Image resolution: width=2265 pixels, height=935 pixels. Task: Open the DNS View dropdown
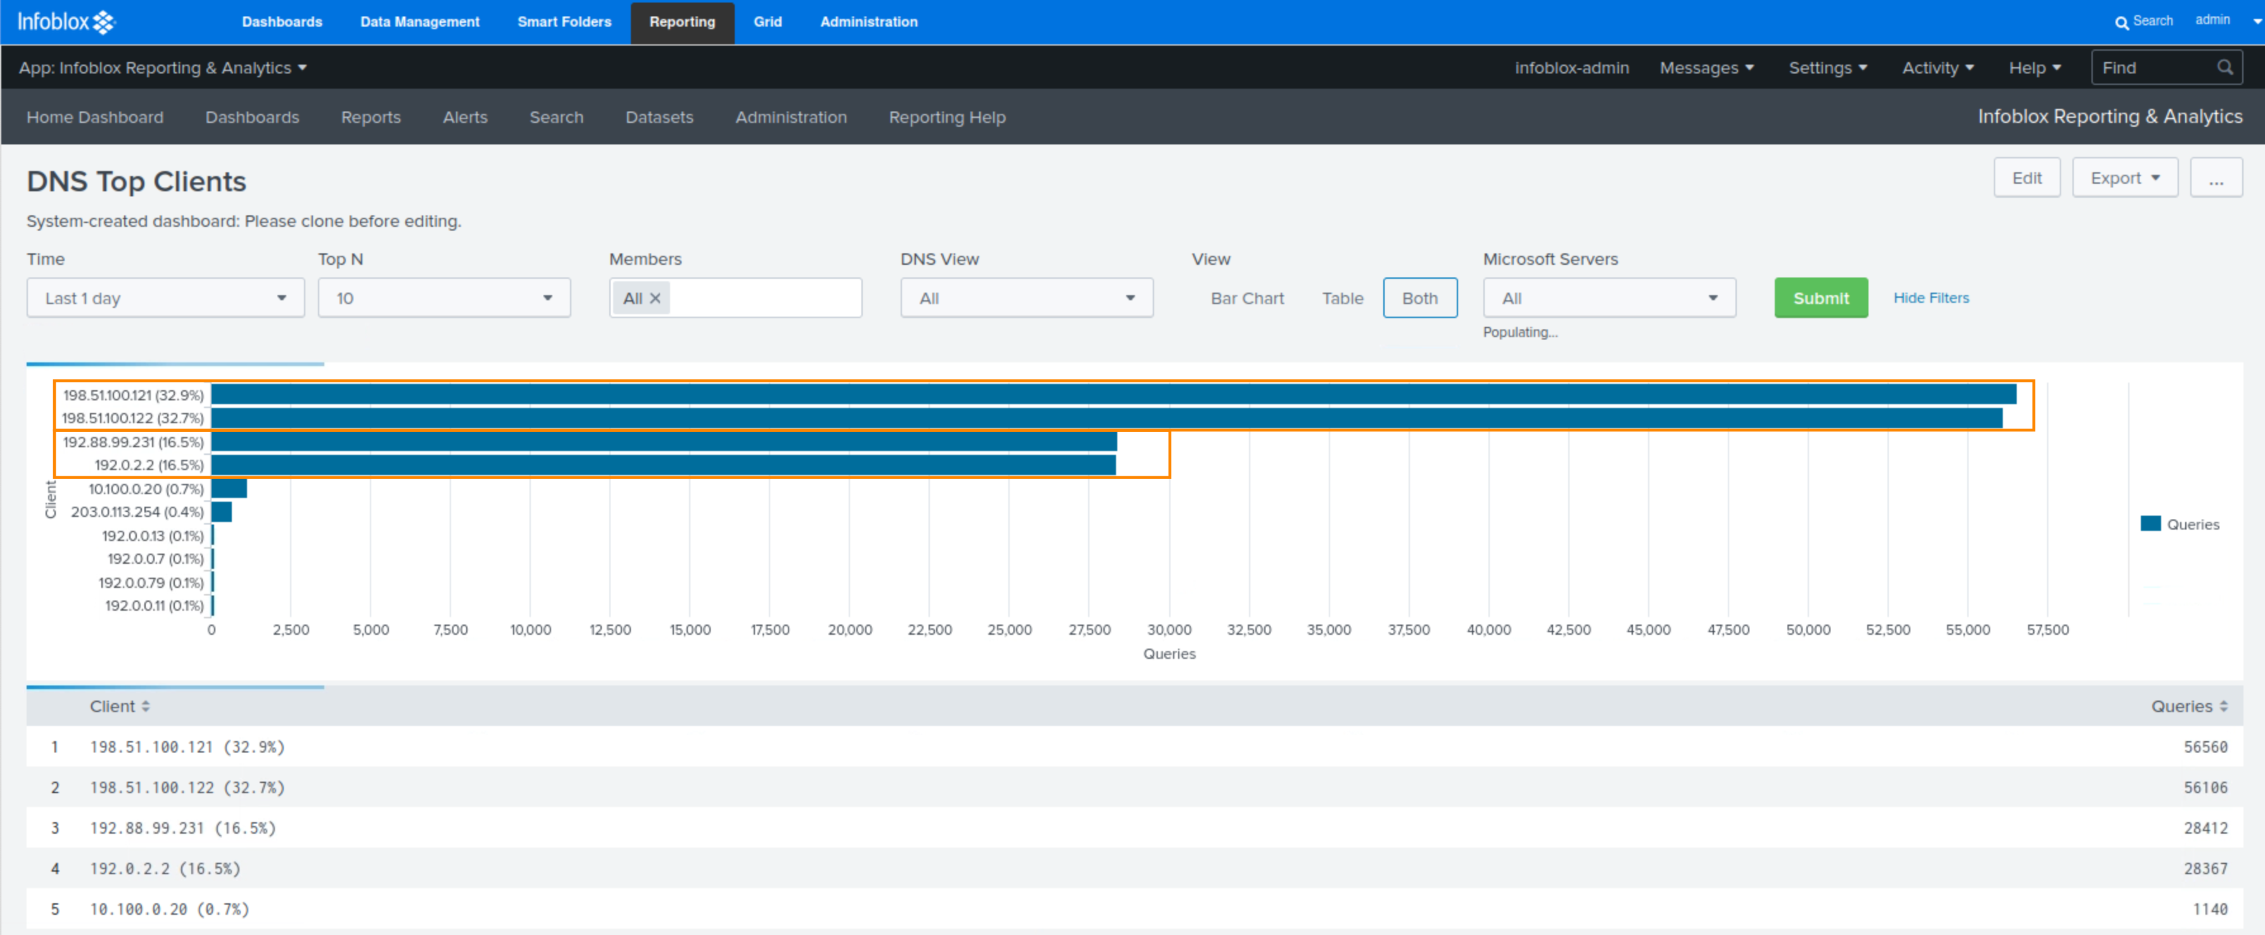[1026, 298]
